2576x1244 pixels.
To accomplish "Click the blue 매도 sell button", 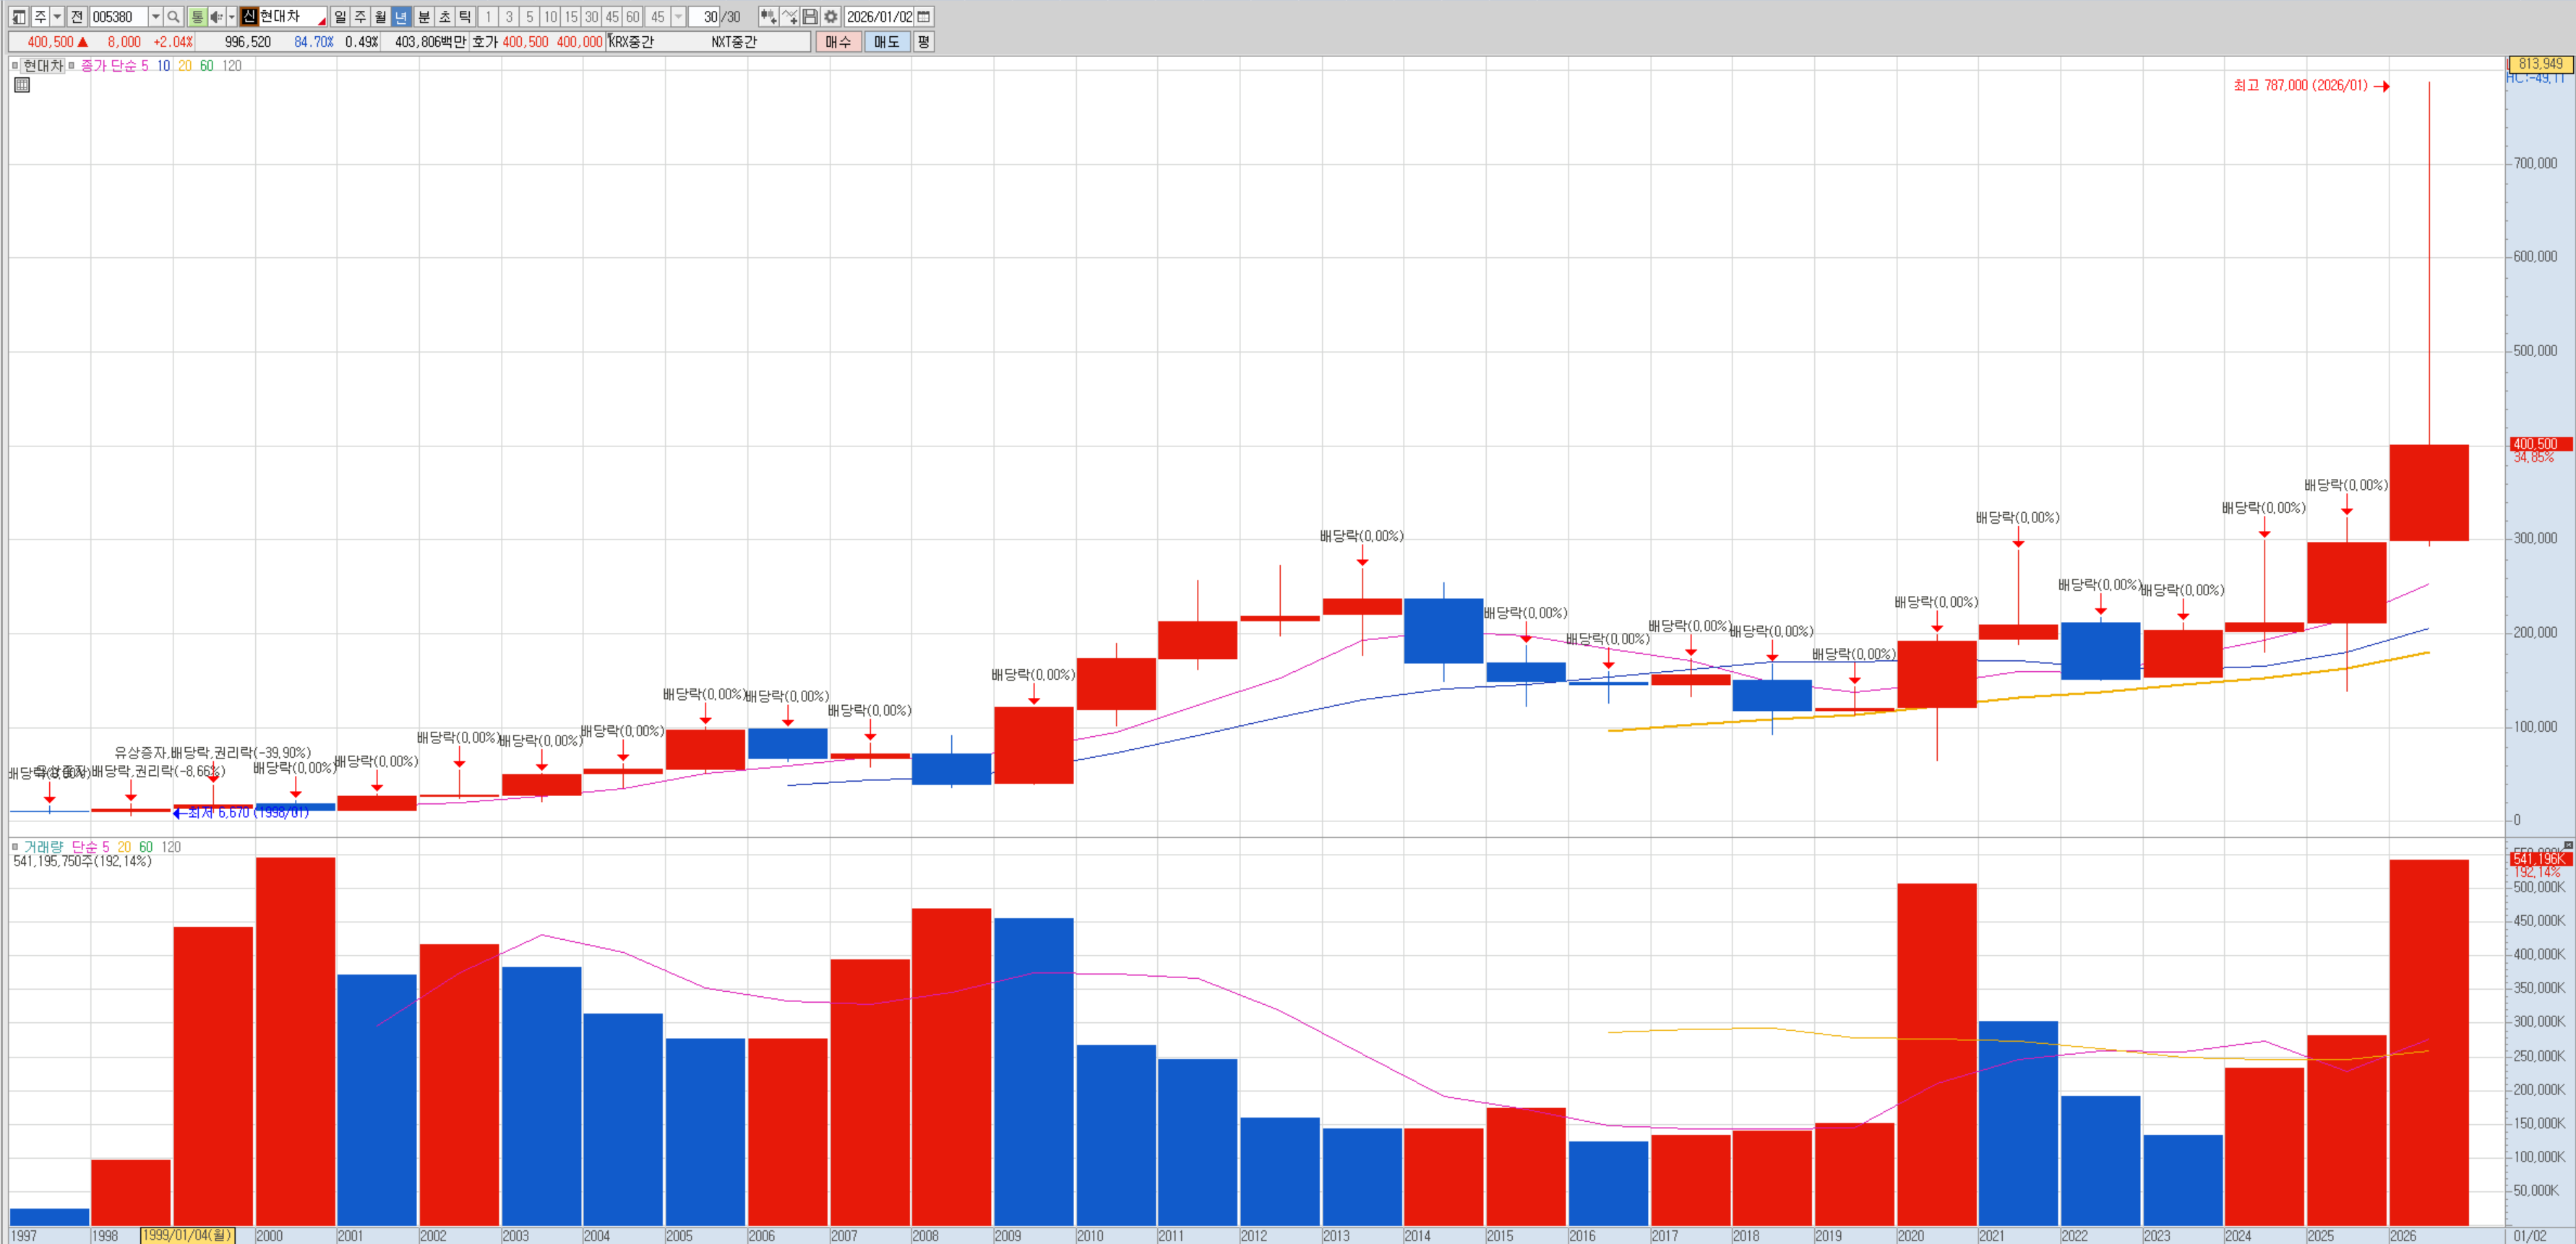I will click(887, 42).
